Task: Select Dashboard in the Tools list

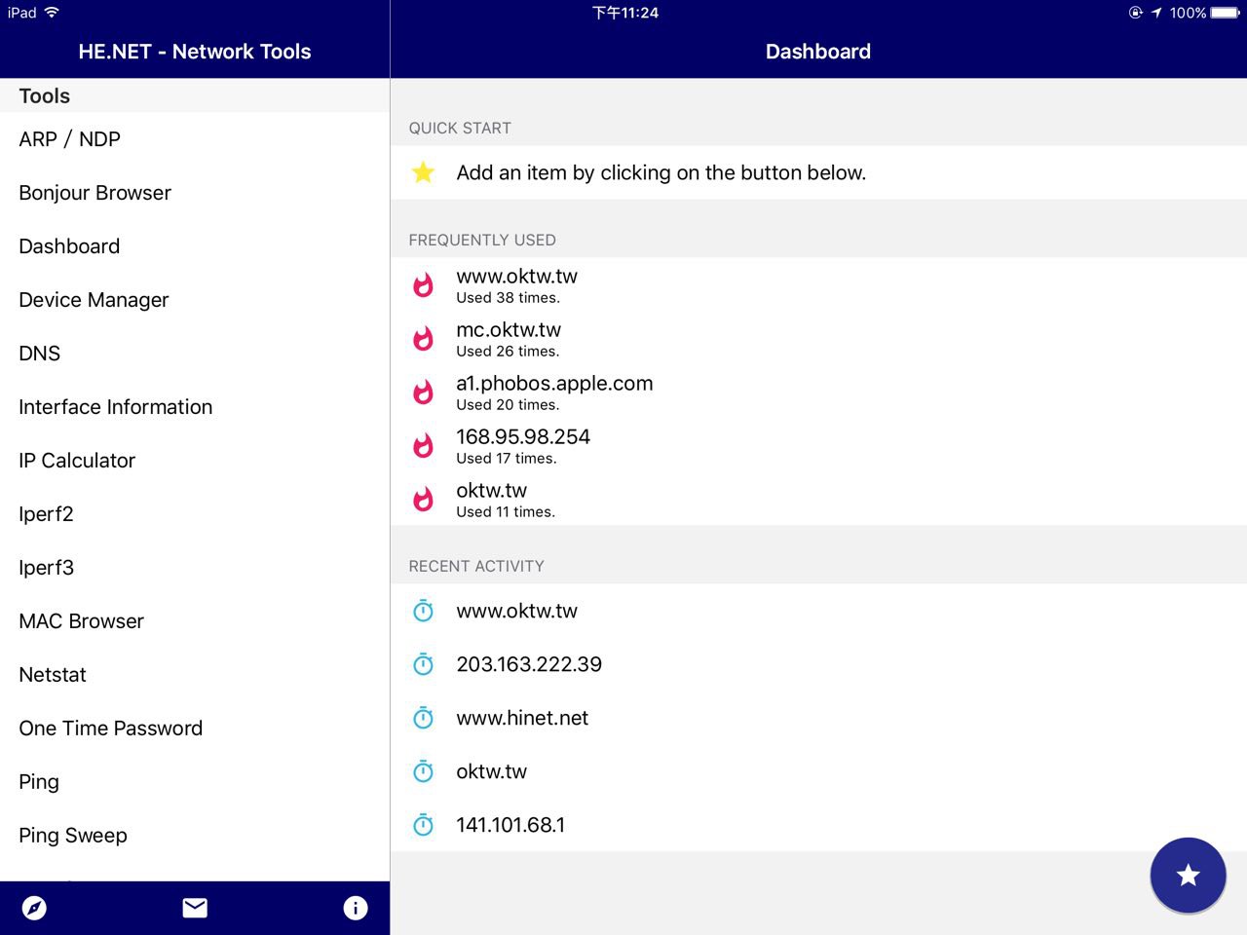Action: 195,246
